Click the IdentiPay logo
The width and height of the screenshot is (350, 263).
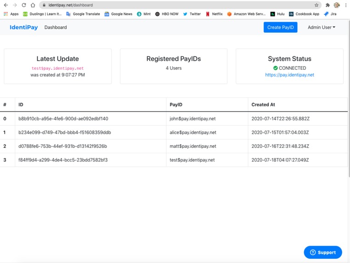[x=24, y=27]
